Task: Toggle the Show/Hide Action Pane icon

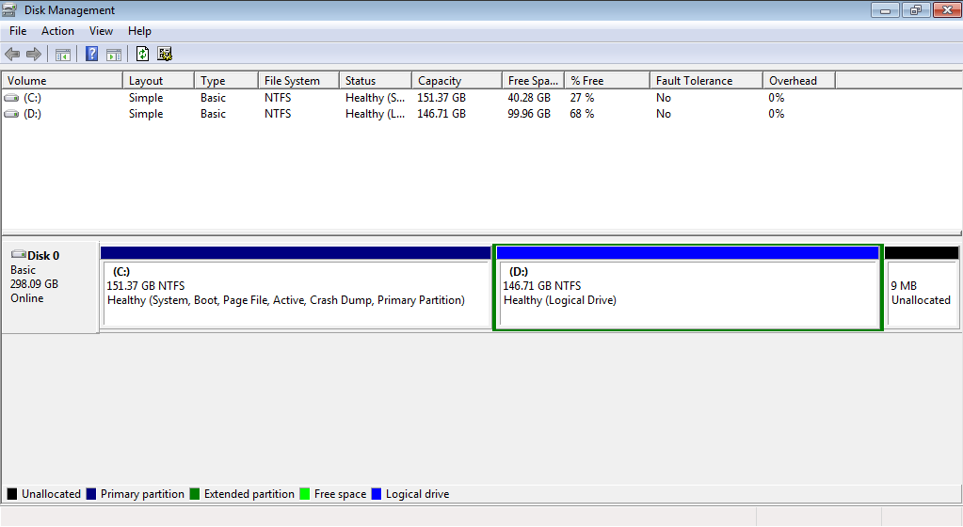Action: pos(113,55)
